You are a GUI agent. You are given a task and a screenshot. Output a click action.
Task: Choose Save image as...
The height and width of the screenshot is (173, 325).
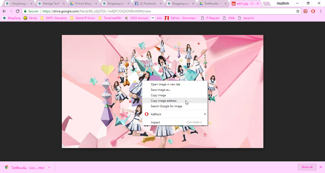[x=175, y=90]
